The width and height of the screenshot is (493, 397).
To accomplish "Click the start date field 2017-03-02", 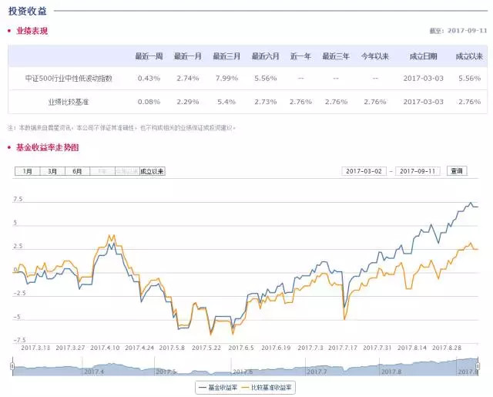I will click(364, 171).
